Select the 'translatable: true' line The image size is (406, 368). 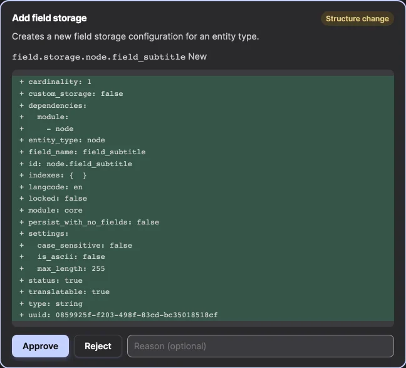(x=203, y=292)
